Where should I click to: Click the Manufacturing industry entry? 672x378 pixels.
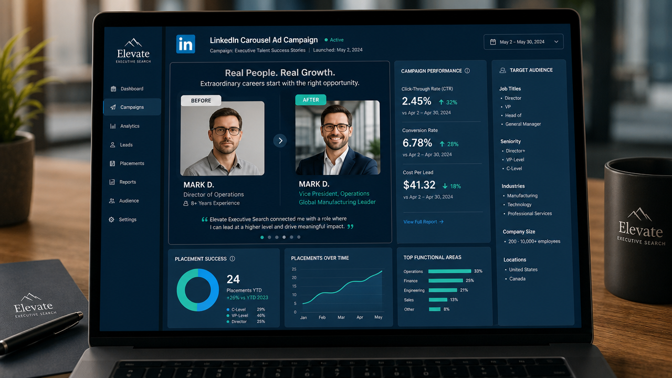pos(522,196)
